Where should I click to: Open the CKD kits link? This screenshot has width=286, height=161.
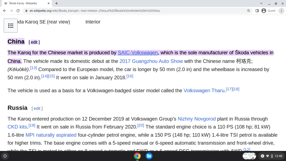coord(17,127)
